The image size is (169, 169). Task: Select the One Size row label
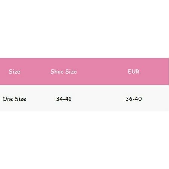(14, 99)
